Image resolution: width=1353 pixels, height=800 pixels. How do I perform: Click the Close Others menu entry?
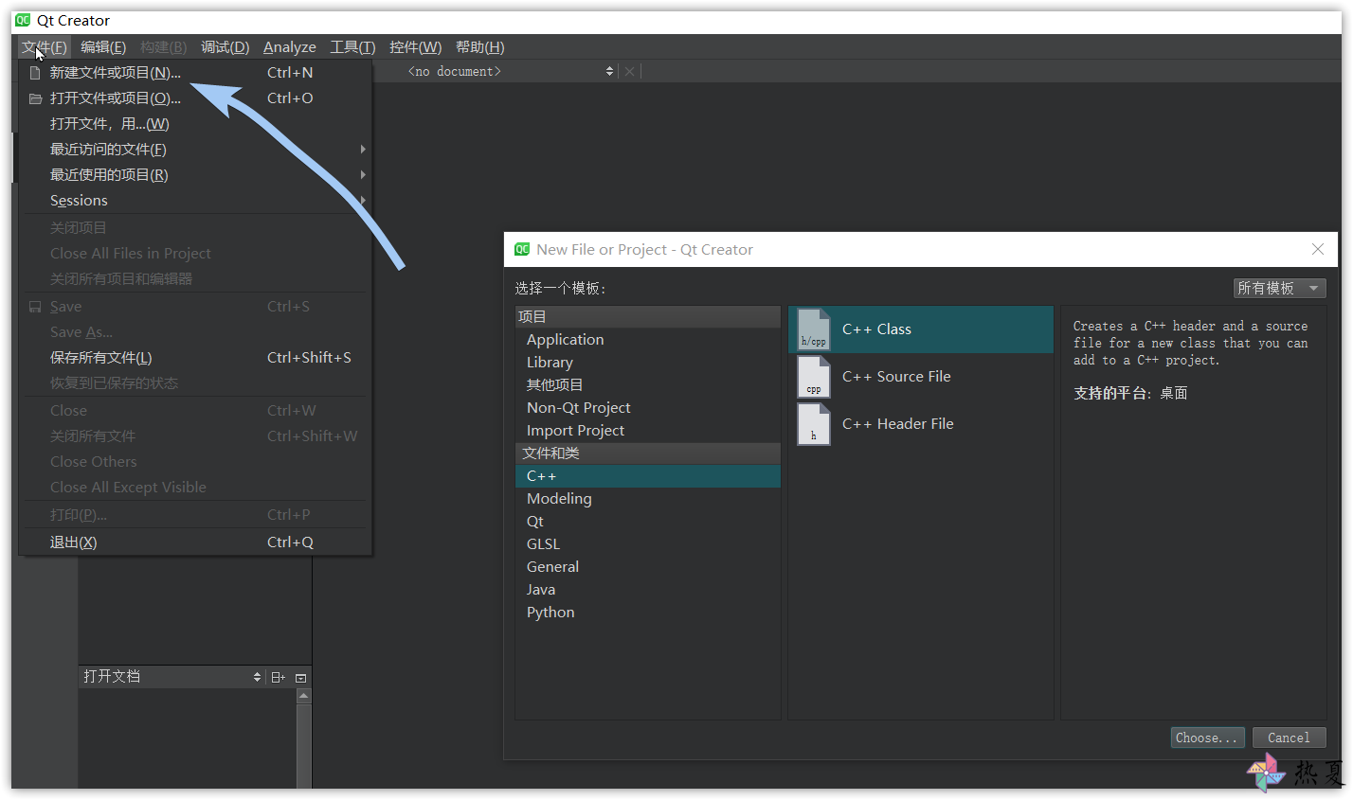(195, 462)
